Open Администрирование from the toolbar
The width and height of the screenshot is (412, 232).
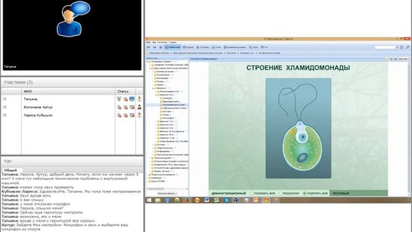pyautogui.click(x=235, y=47)
